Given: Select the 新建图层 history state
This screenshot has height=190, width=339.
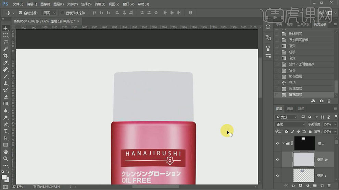Looking at the screenshot, I should tap(304, 89).
